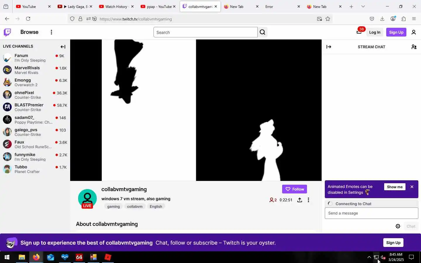Open Firefox extensions puzzle icon
Viewport: 421px width, 263px height.
pos(403,19)
